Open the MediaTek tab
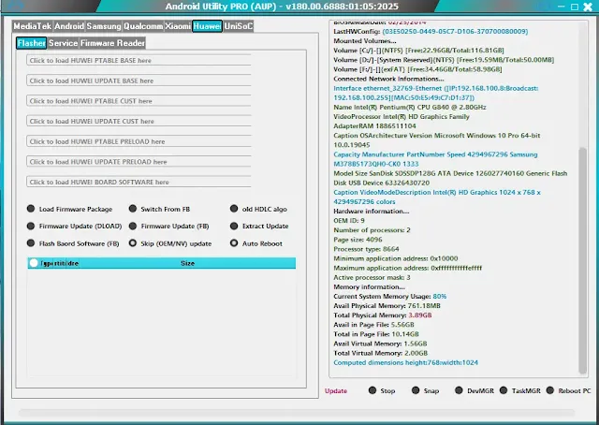The image size is (599, 425). click(x=33, y=26)
